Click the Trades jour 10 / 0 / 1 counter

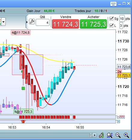tap(101, 11)
